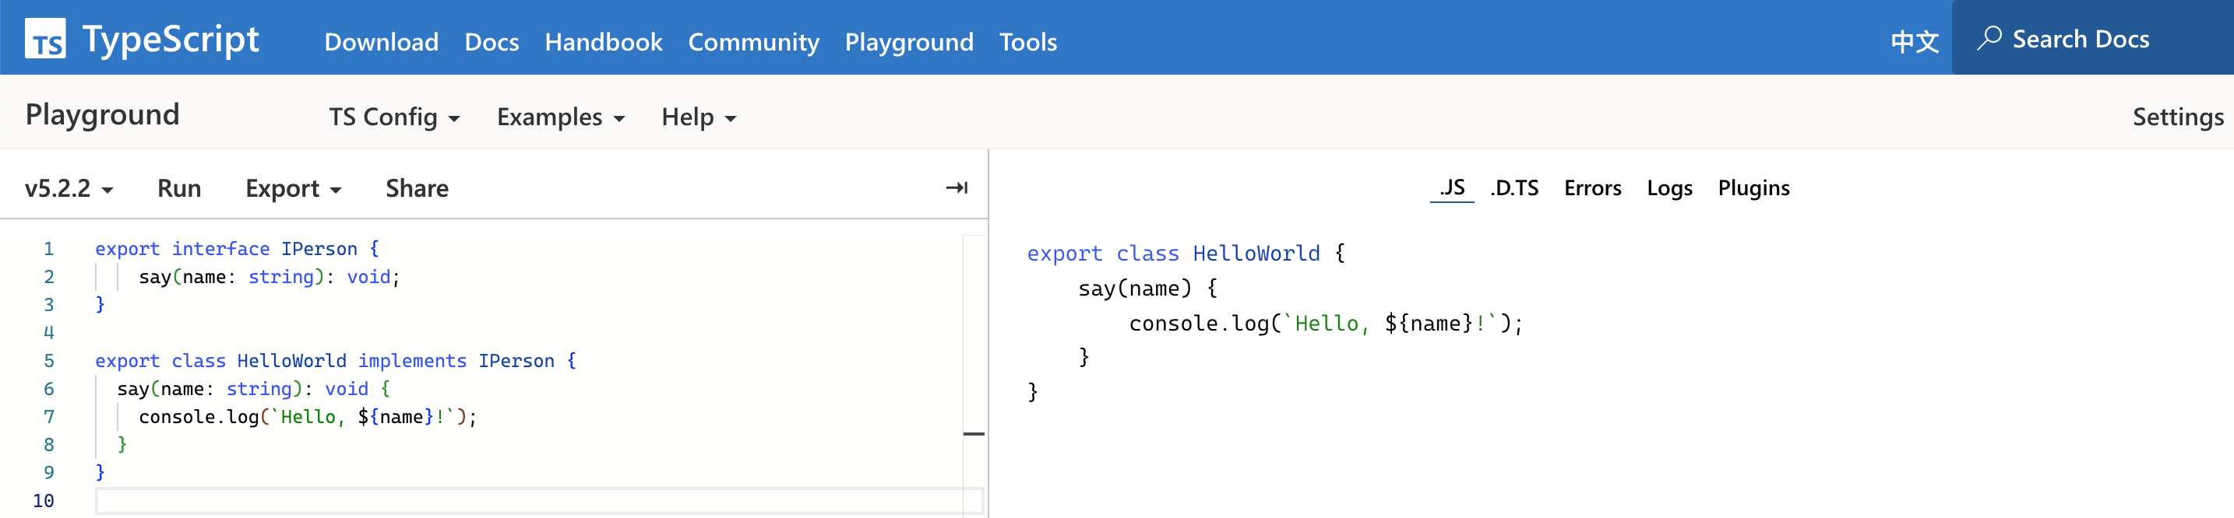Click 'say(name: string): void;' on line 2

click(269, 277)
